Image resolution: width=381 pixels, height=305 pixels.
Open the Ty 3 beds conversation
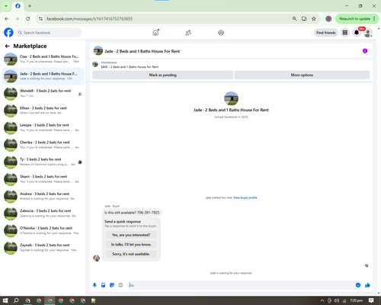pyautogui.click(x=43, y=162)
